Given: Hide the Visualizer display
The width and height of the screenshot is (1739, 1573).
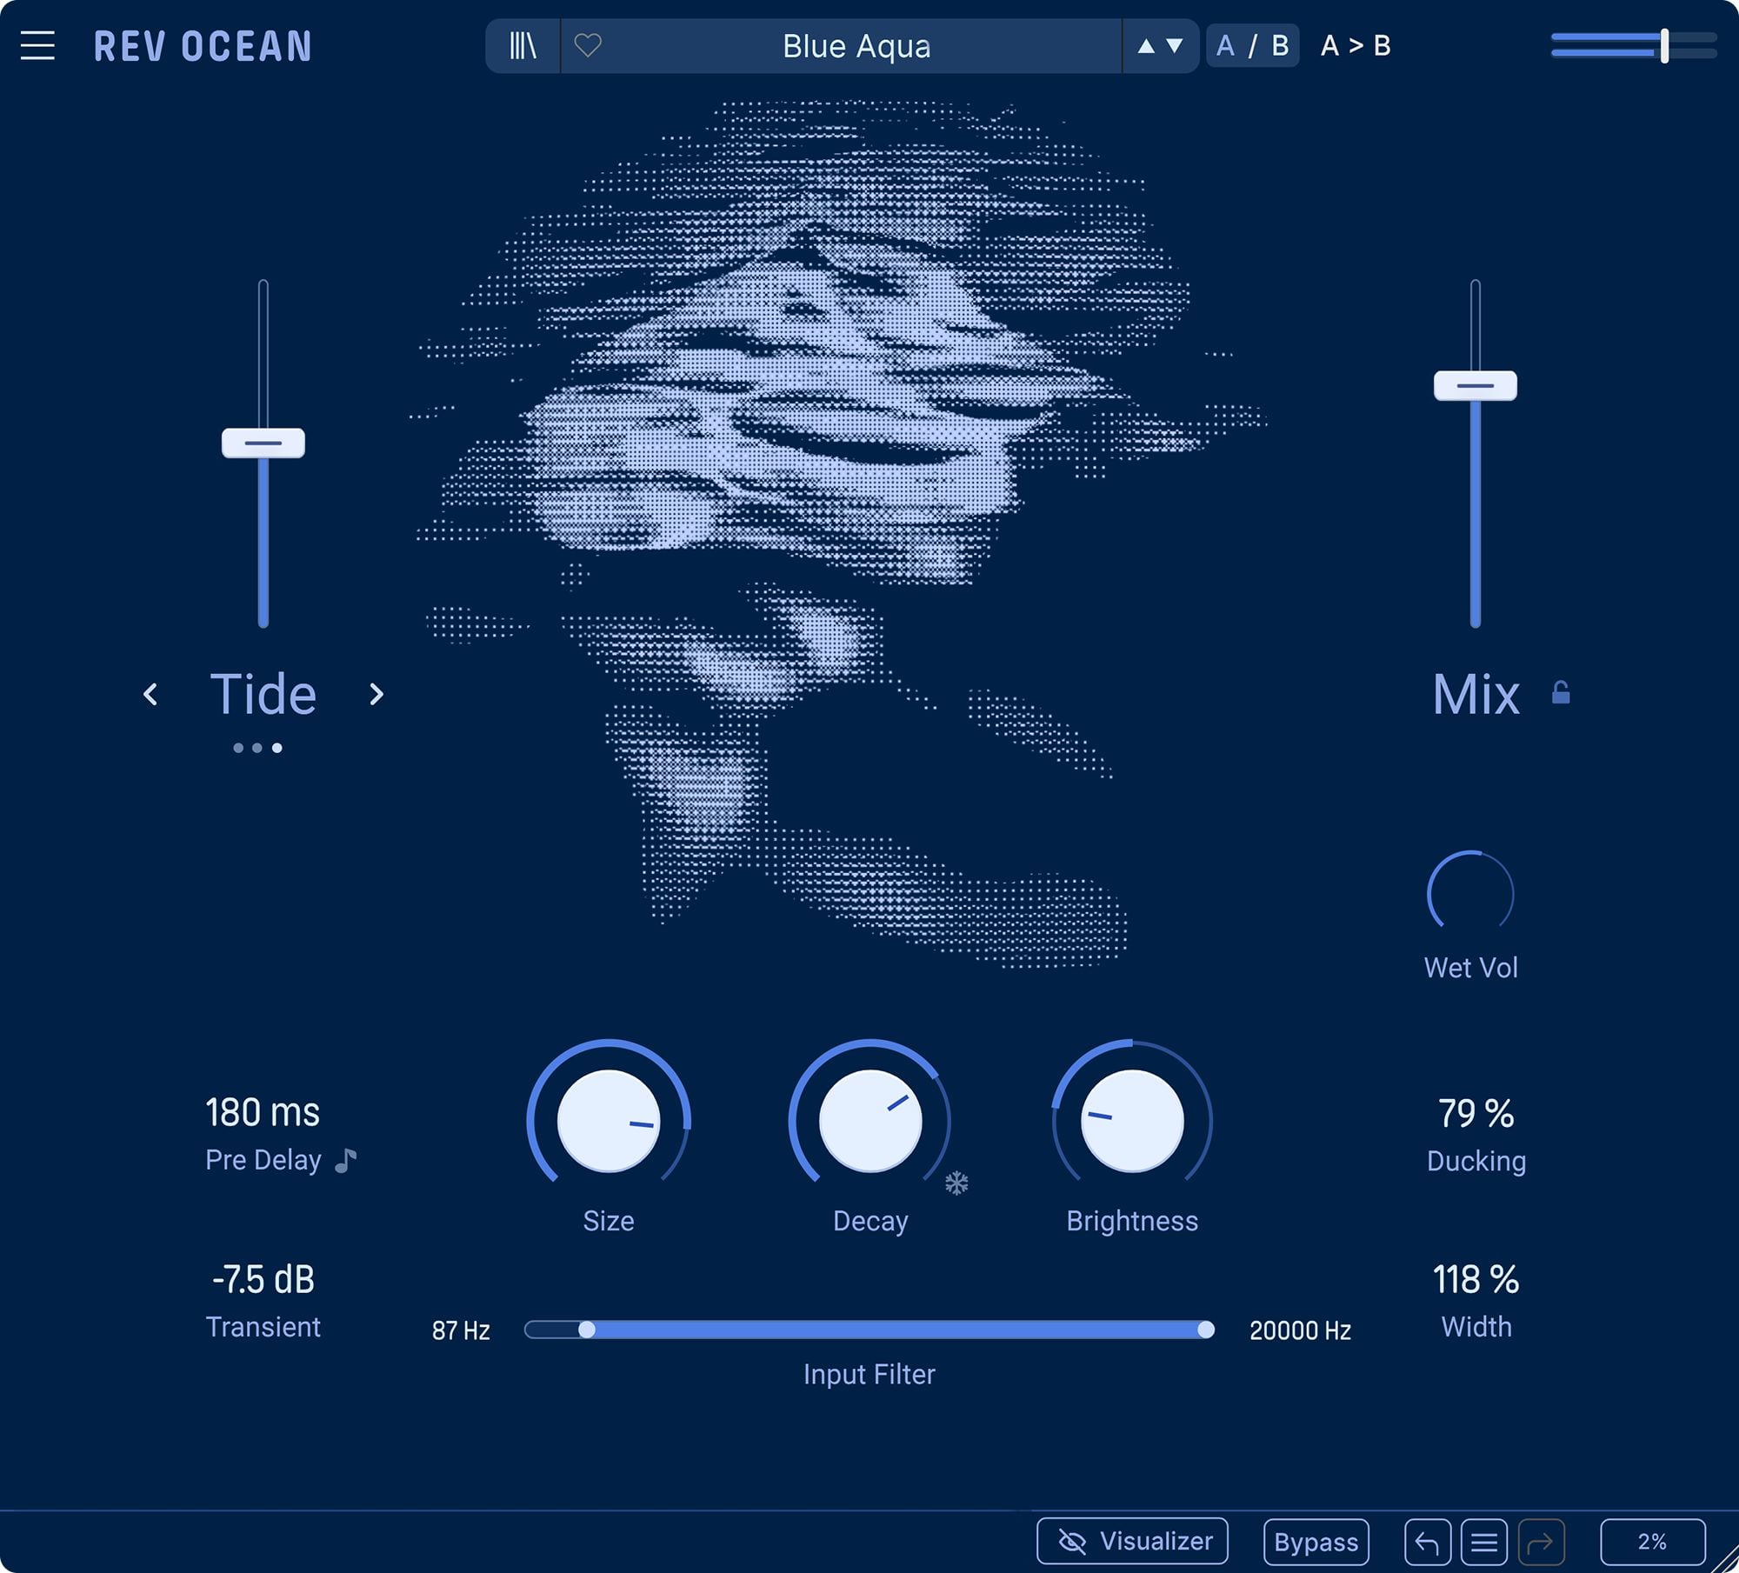Looking at the screenshot, I should [x=1132, y=1541].
